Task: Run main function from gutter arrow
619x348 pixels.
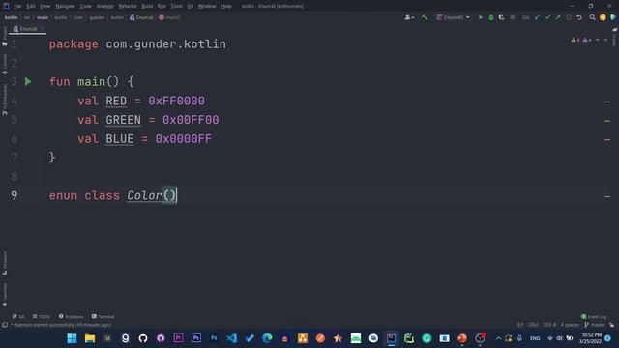Action: [x=28, y=81]
